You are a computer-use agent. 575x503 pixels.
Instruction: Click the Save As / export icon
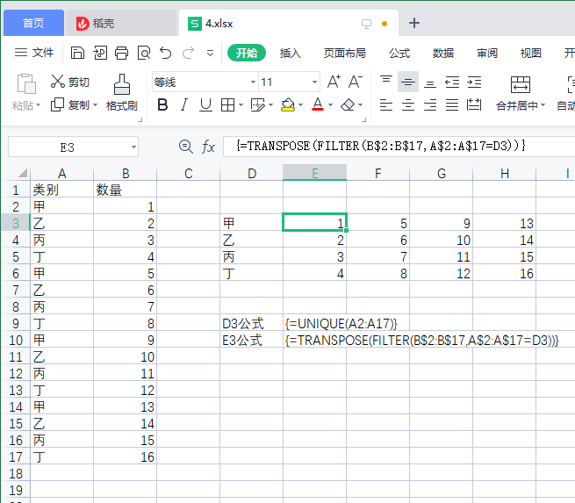click(x=100, y=54)
